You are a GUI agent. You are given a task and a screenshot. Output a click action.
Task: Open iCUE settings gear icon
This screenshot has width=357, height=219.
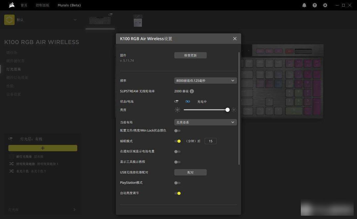(x=325, y=5)
